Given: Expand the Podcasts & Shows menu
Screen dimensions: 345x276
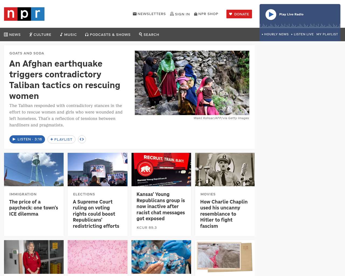Looking at the screenshot, I should pos(108,34).
